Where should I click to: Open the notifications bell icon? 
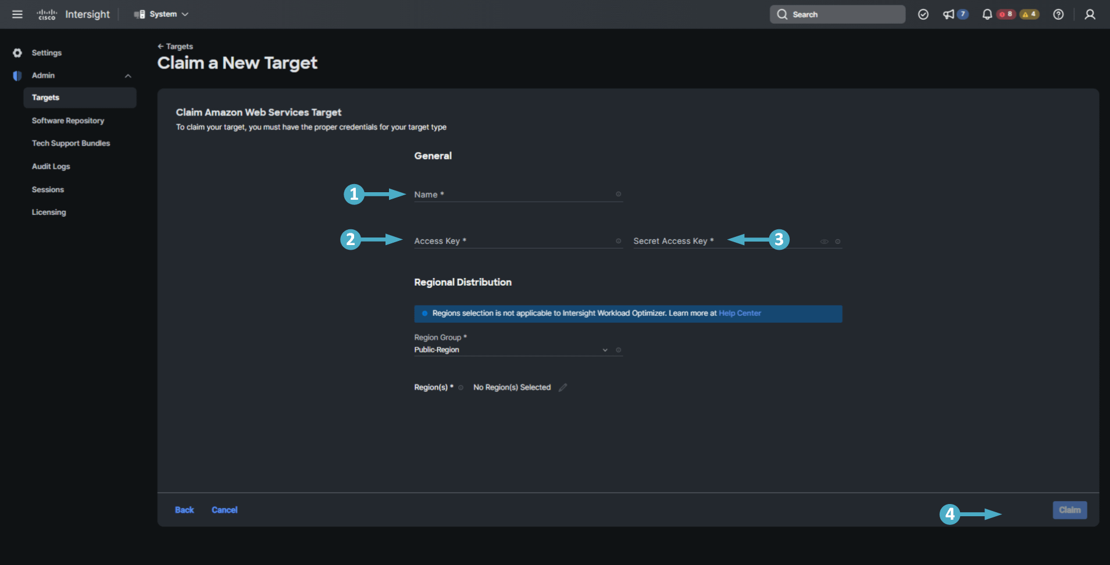(987, 15)
